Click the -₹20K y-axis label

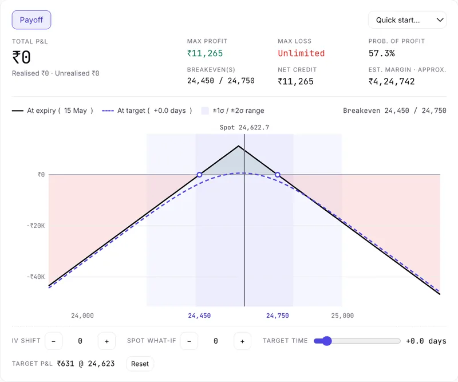pyautogui.click(x=35, y=226)
